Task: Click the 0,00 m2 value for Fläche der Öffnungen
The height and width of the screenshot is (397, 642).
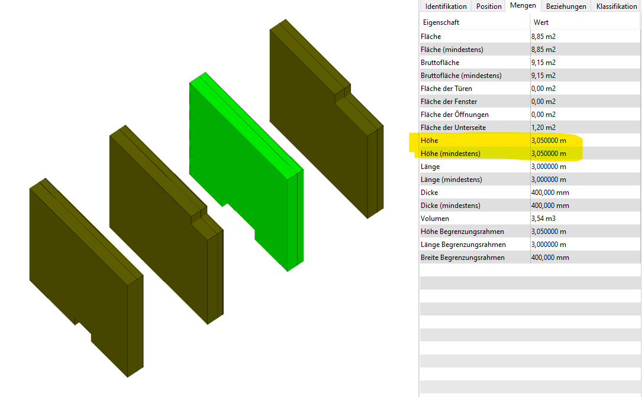Action: (543, 115)
